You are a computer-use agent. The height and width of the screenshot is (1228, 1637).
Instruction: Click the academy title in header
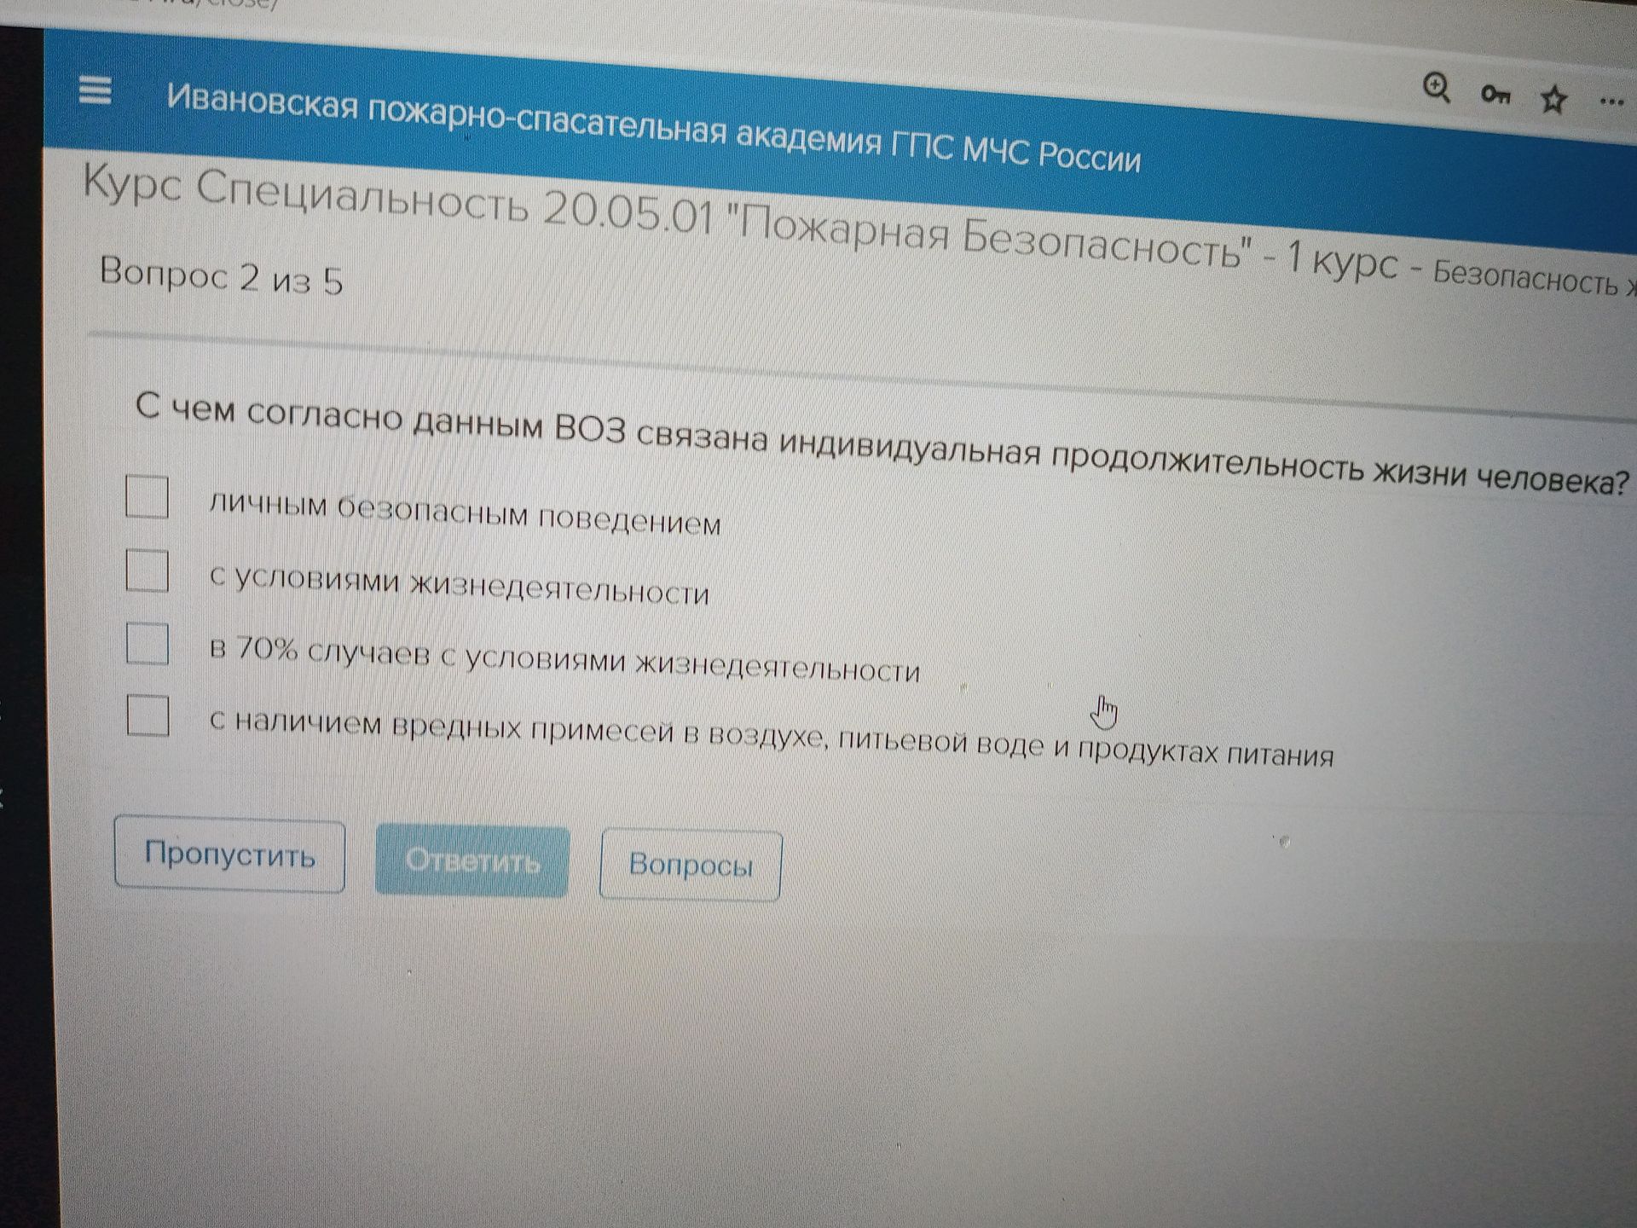[x=653, y=128]
